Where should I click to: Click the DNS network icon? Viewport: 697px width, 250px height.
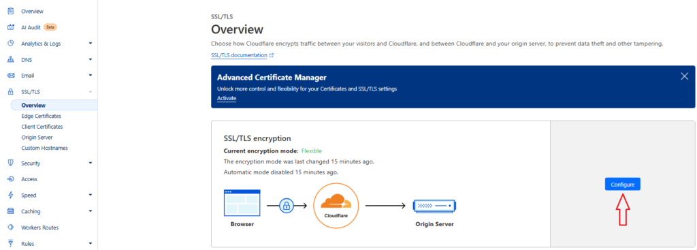click(x=11, y=60)
